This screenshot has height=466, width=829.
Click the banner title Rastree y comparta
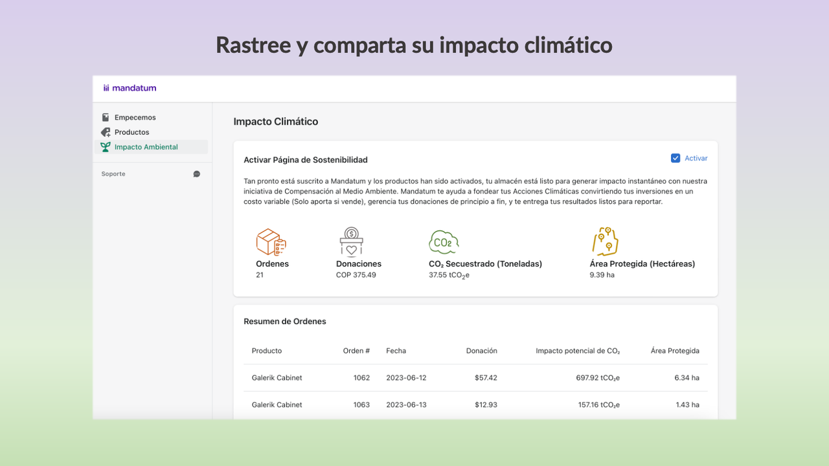414,45
